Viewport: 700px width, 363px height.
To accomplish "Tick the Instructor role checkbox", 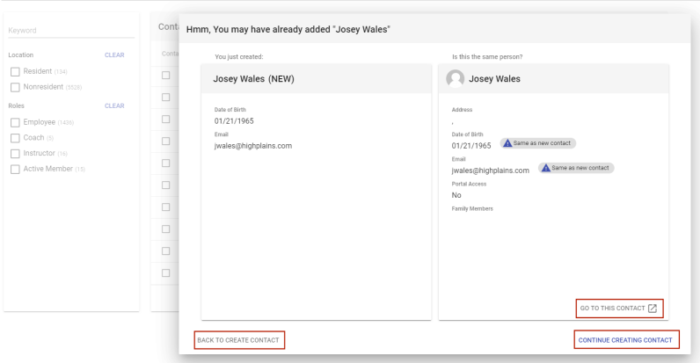I will coord(15,154).
